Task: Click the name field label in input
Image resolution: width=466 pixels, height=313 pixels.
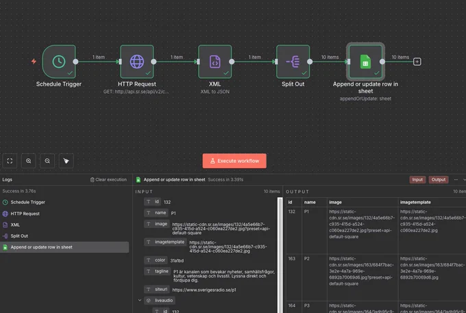Action: [x=156, y=212]
